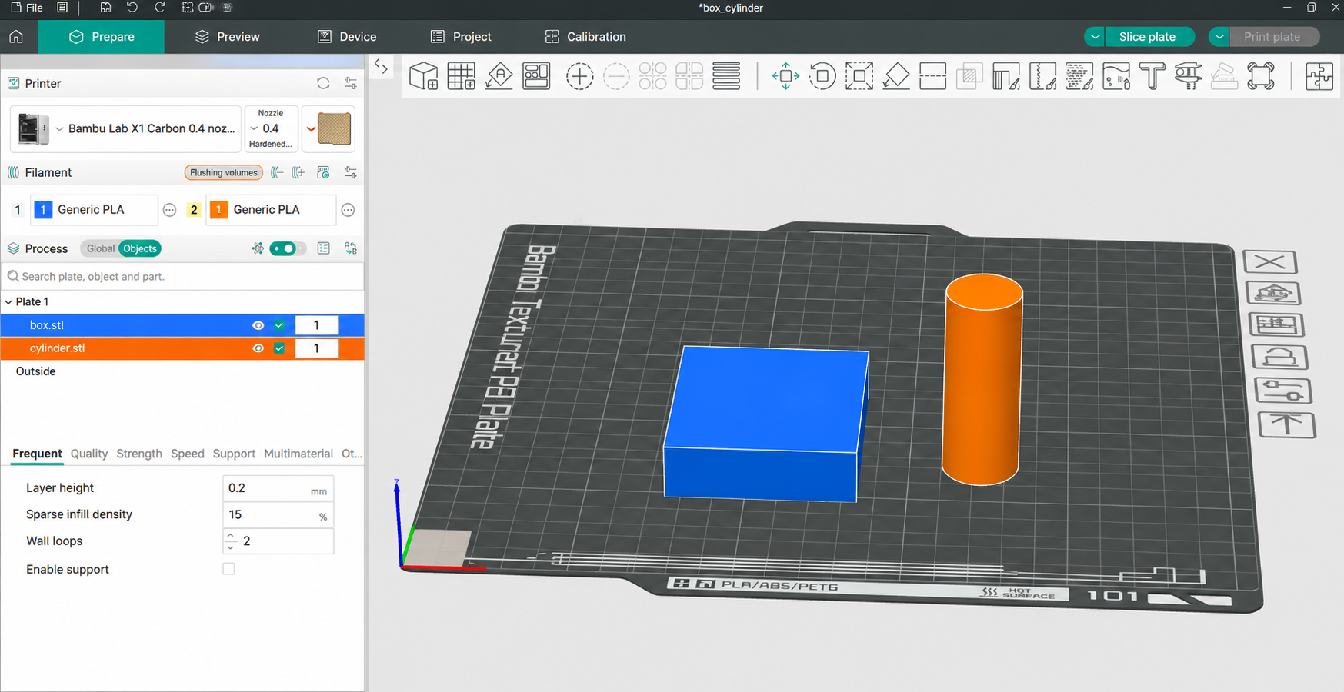Screen dimensions: 1344x692
Task: Switch to the Strength settings tab
Action: (139, 454)
